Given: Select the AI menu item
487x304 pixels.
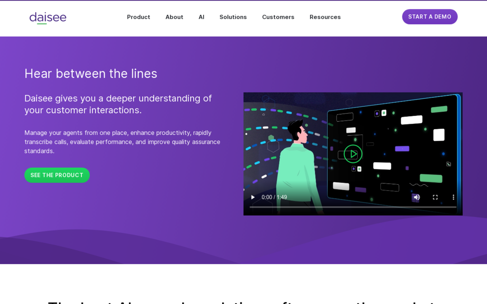Looking at the screenshot, I should tap(201, 17).
